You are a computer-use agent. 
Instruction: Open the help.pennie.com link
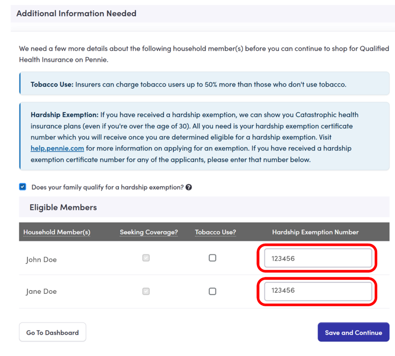click(57, 148)
